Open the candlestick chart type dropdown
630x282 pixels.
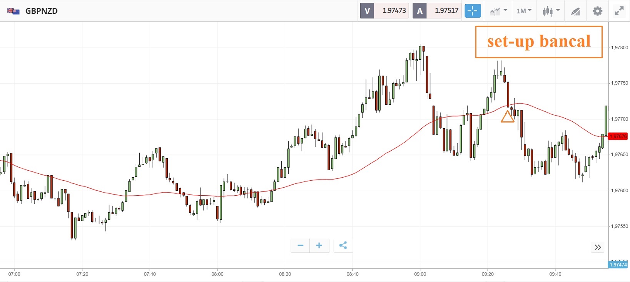551,11
